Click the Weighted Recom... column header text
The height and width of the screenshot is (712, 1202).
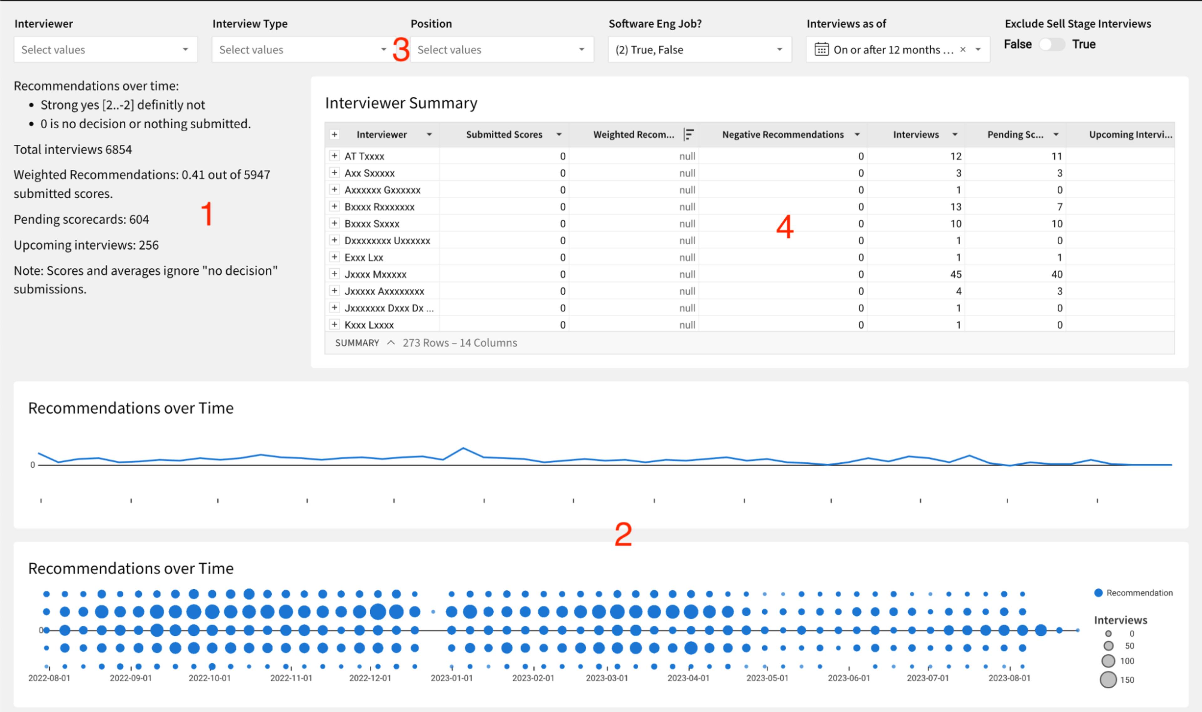coord(634,134)
